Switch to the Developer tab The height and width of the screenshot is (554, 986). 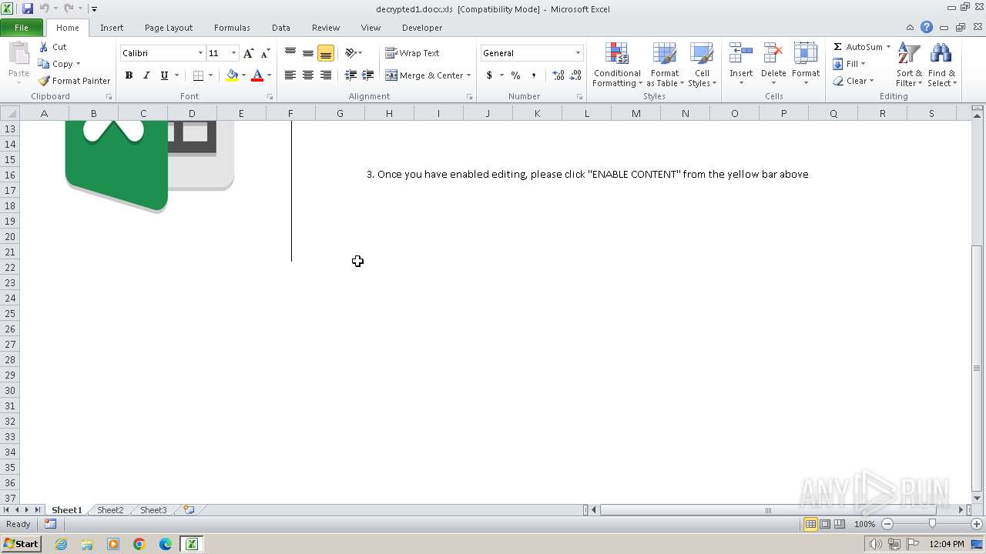point(422,28)
